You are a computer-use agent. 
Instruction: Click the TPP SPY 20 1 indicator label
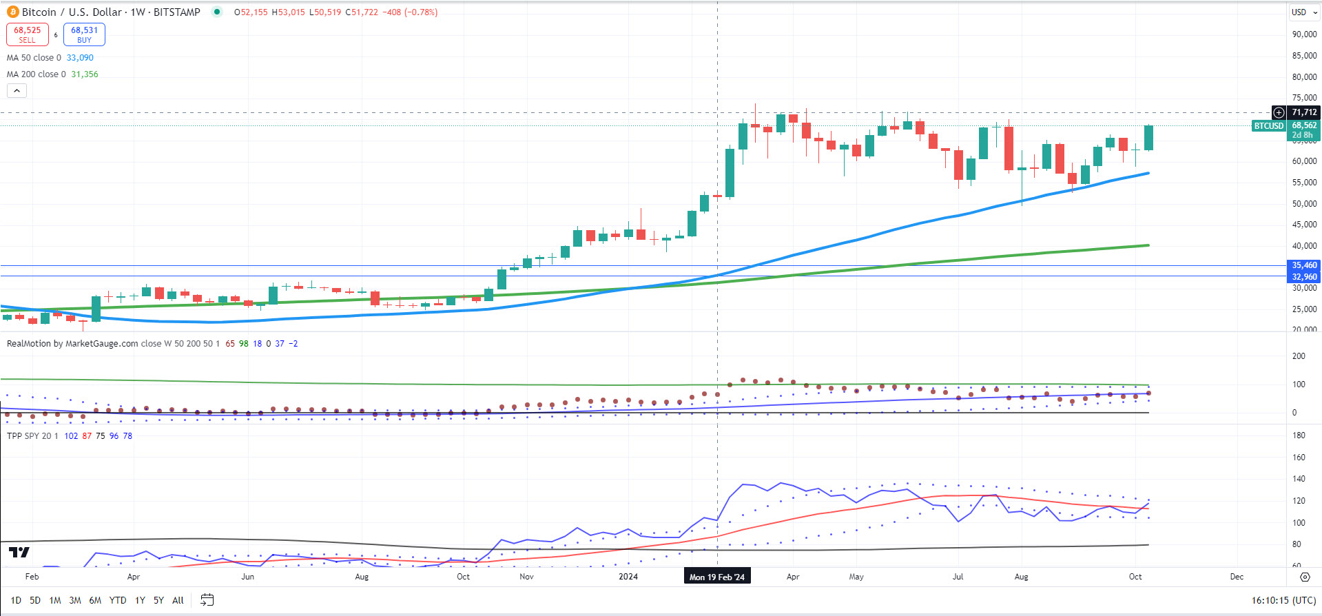(x=32, y=435)
